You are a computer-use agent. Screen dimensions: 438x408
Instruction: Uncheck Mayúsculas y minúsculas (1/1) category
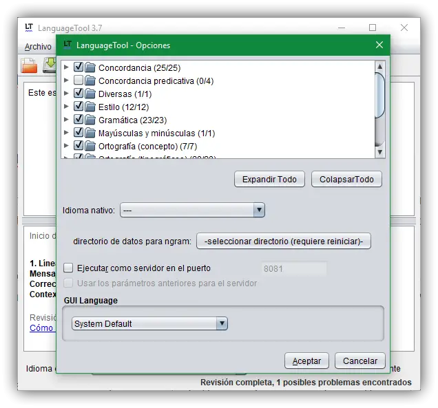[x=79, y=133]
